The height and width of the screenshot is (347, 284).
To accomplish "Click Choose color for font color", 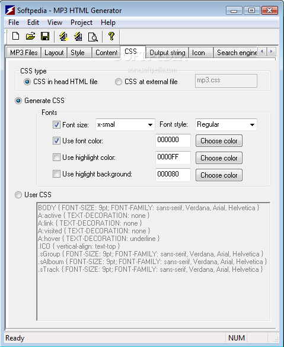I will (x=219, y=141).
